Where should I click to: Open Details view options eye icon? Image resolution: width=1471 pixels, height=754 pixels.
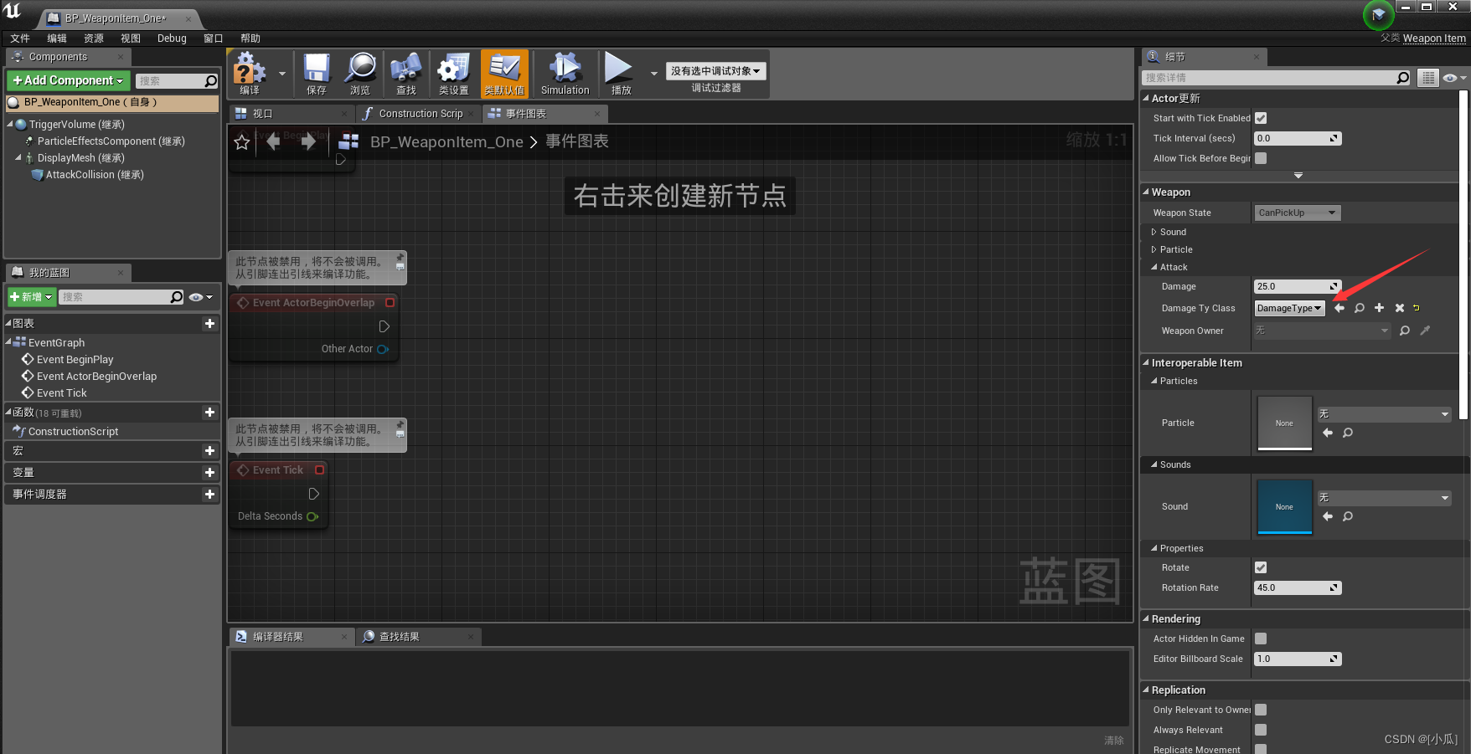click(x=1453, y=78)
